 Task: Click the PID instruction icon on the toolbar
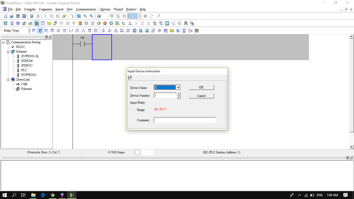(134, 31)
